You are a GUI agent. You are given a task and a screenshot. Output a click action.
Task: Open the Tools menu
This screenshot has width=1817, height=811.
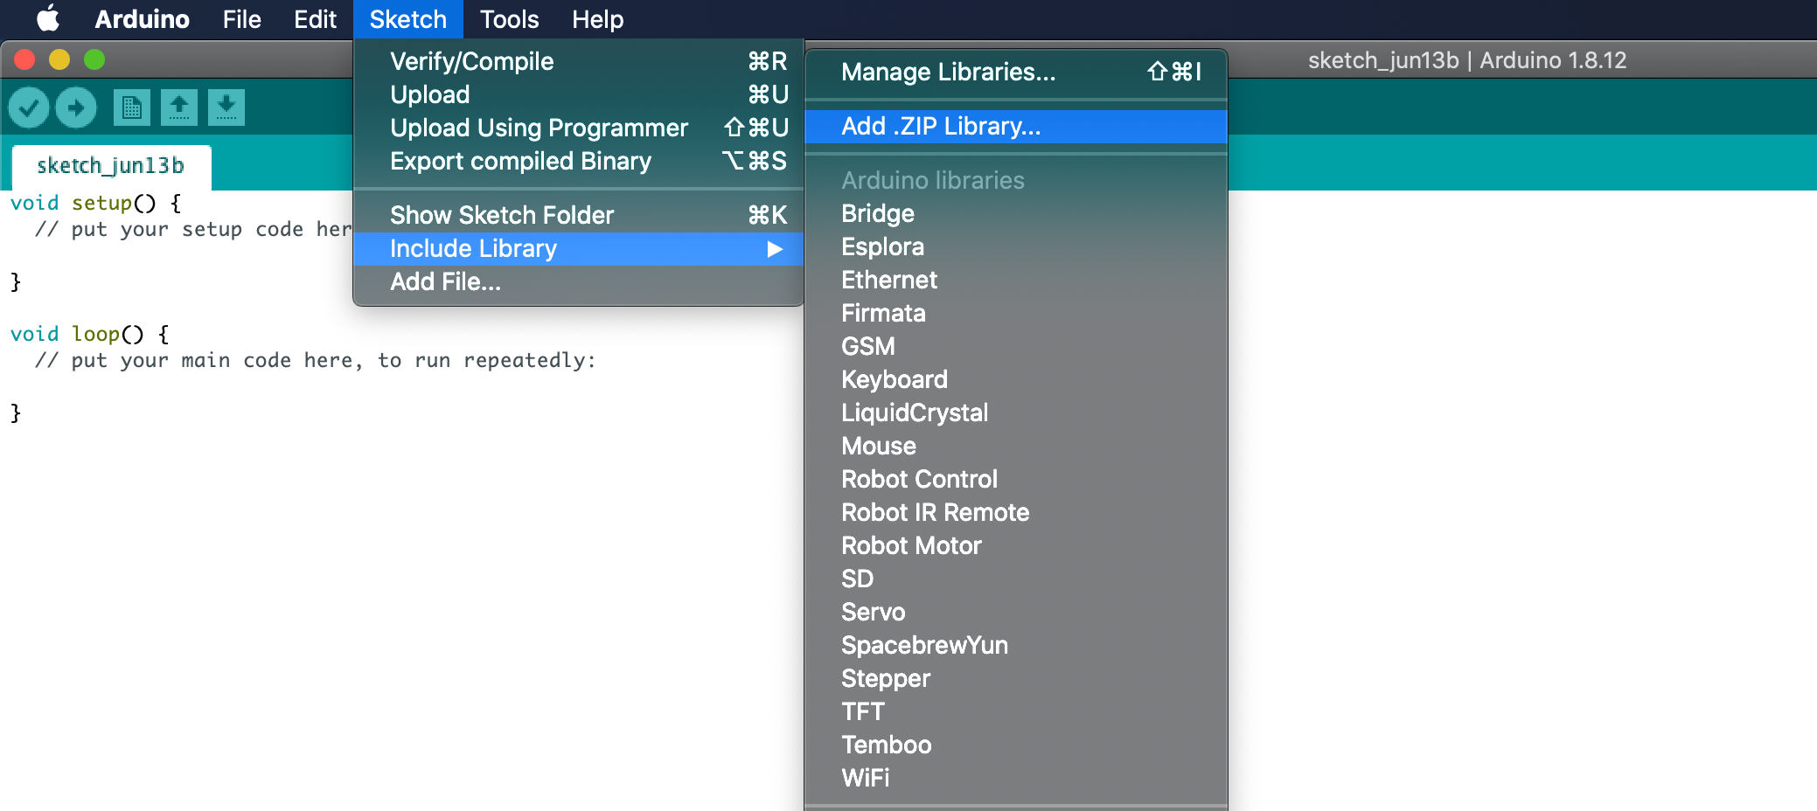pos(508,18)
